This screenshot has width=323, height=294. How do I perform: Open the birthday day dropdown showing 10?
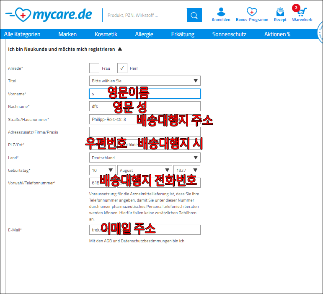103,170
